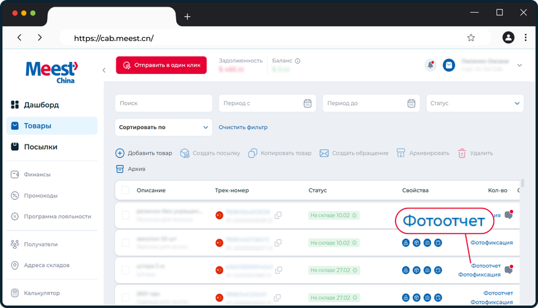Screen dimensions: 538x308
Task: Expand the user account menu chevron
Action: pyautogui.click(x=519, y=65)
